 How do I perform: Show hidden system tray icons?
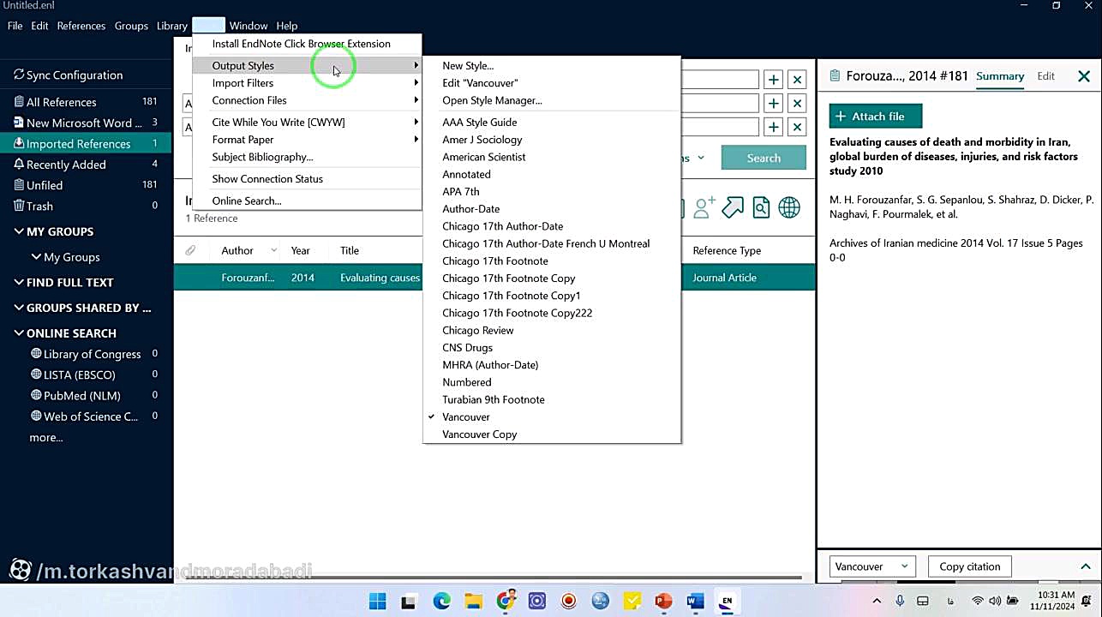(877, 601)
